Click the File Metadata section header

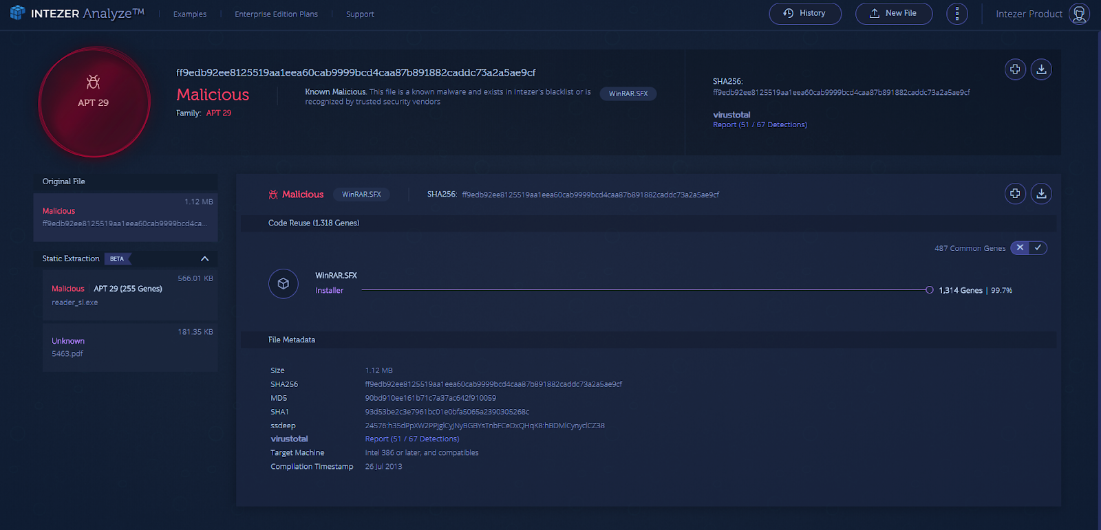(292, 340)
